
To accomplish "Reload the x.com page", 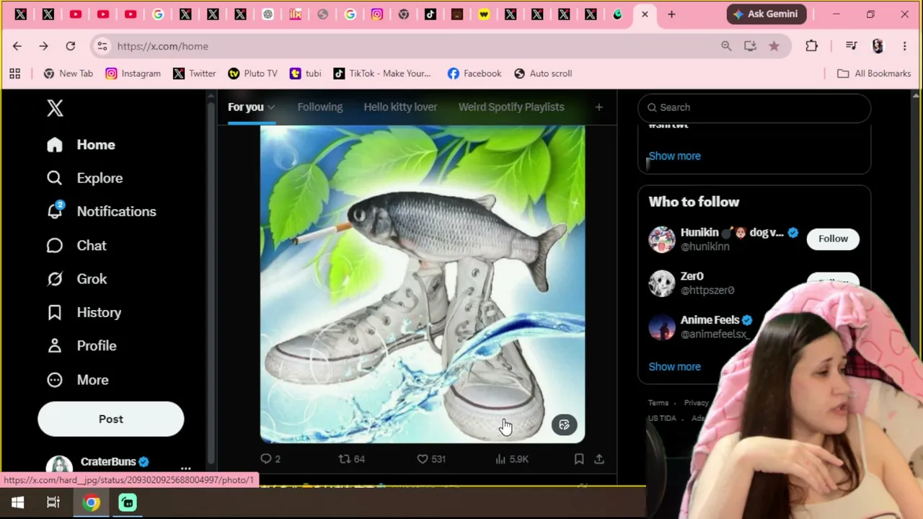I will tap(70, 46).
